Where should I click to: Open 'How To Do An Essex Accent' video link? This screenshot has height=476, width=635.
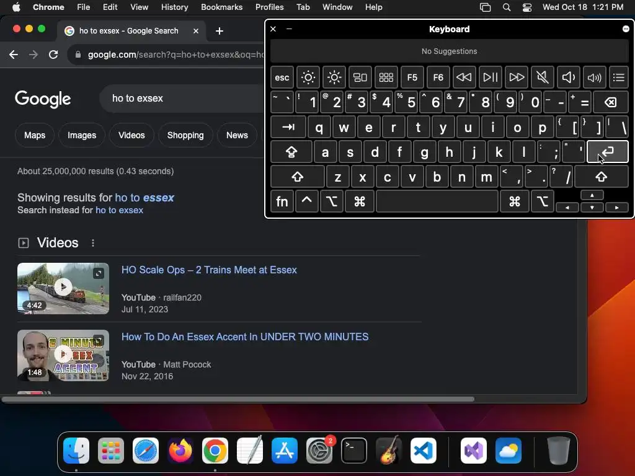click(x=245, y=337)
